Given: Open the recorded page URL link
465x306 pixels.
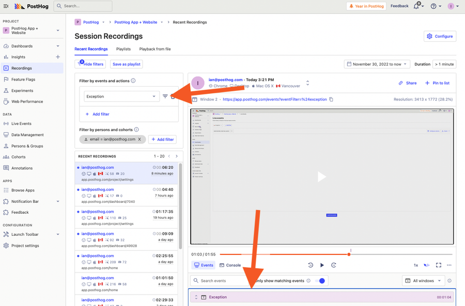Looking at the screenshot, I should 275,99.
